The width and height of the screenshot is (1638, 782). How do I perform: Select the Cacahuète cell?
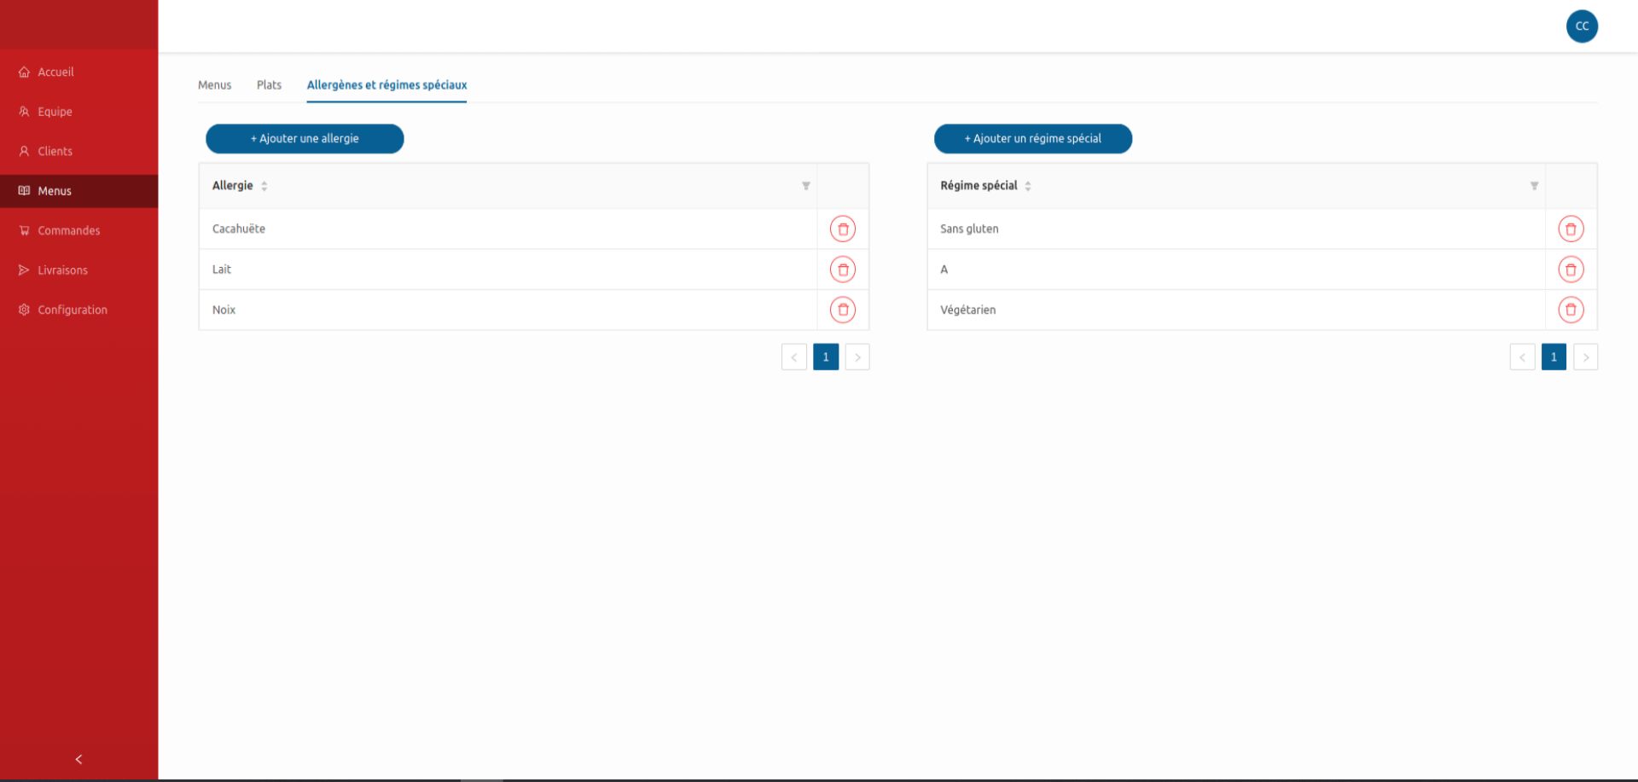tap(508, 229)
